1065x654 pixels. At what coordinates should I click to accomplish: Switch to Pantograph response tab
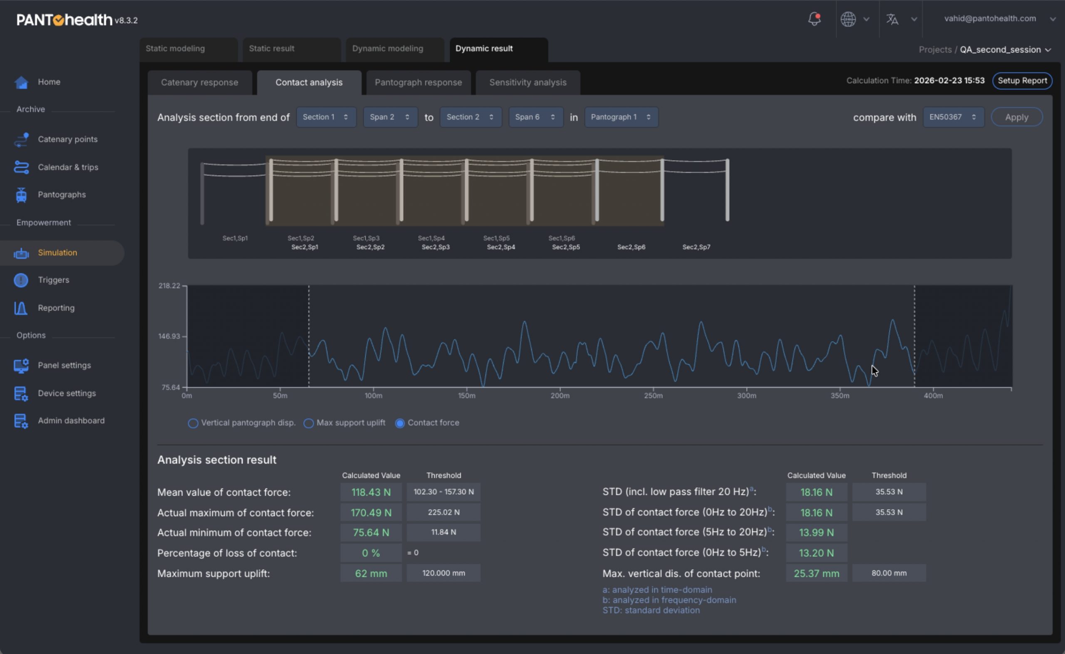pyautogui.click(x=418, y=82)
